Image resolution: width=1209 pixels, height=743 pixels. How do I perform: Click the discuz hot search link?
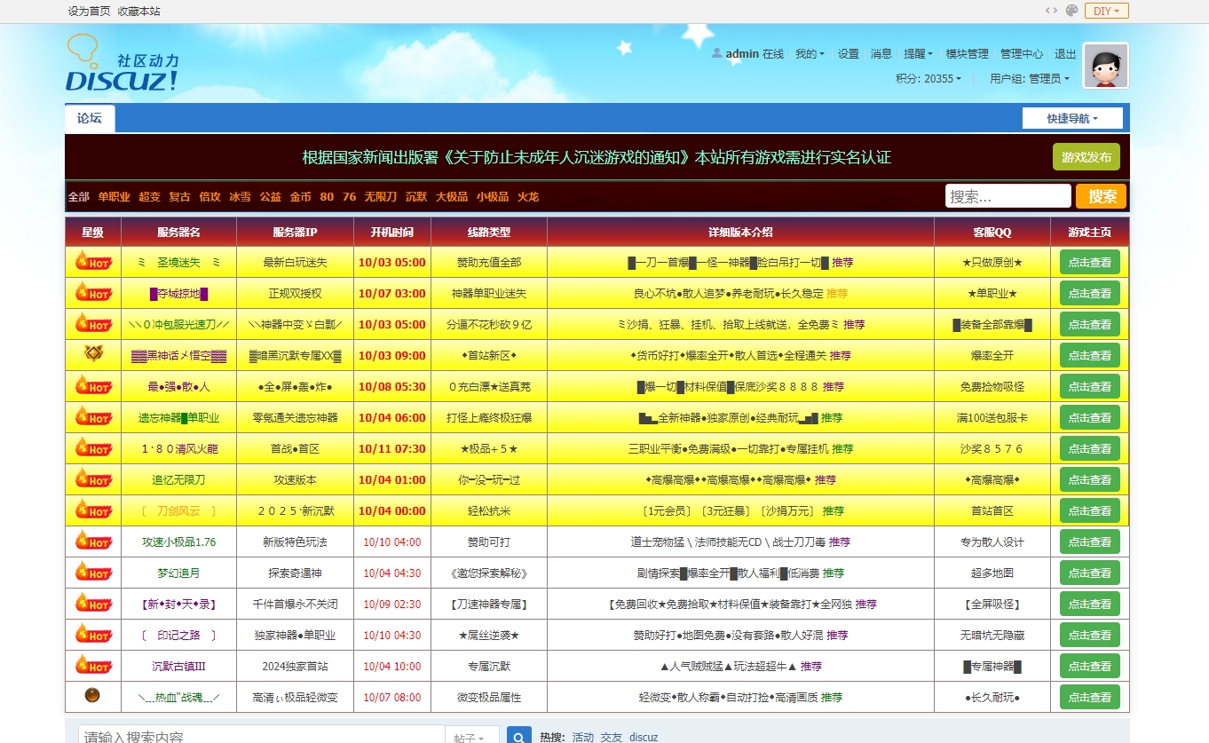coord(644,738)
